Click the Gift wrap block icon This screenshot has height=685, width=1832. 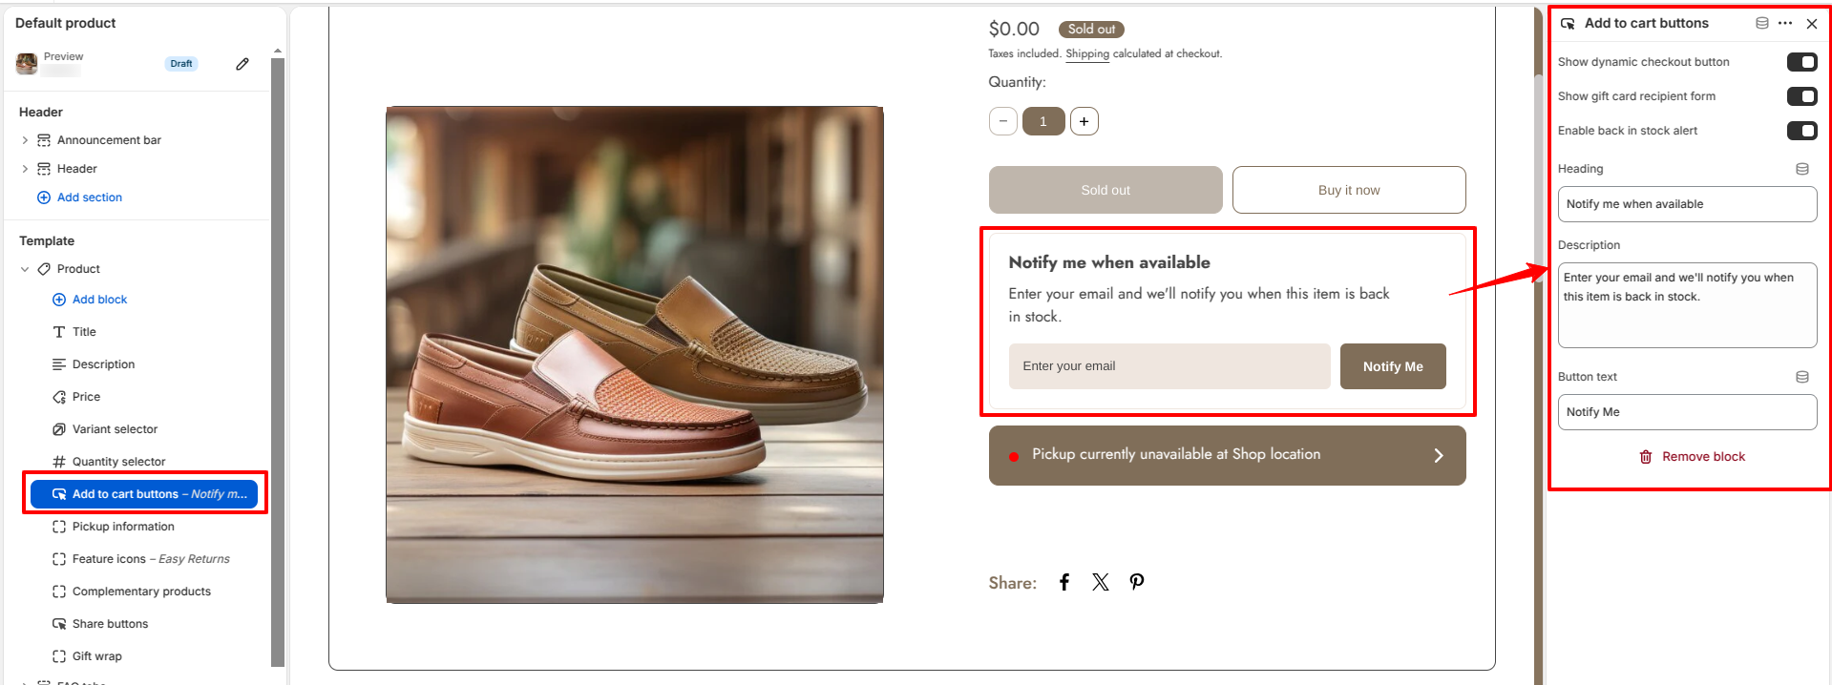(x=59, y=656)
